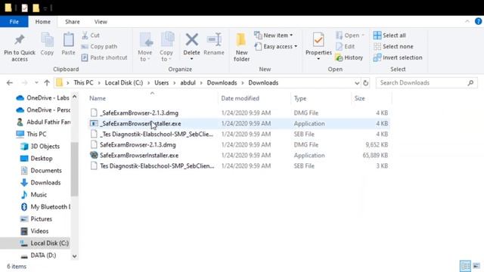Open the New item dropdown

tap(274, 36)
